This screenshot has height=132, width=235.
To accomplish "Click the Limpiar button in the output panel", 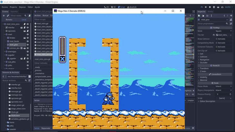I will coord(191,100).
